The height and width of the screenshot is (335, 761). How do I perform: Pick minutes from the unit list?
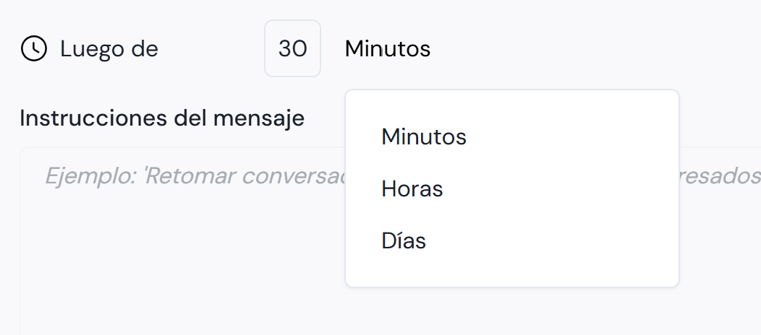424,136
